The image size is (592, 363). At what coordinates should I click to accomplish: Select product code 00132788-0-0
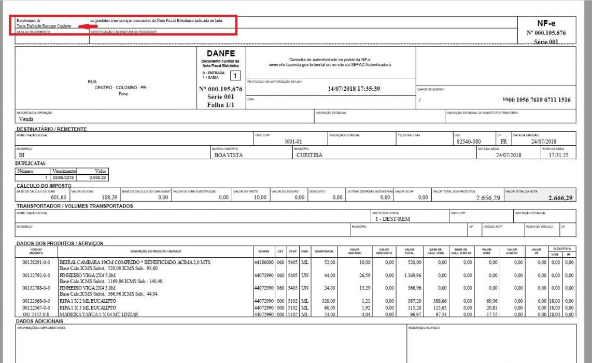click(36, 288)
